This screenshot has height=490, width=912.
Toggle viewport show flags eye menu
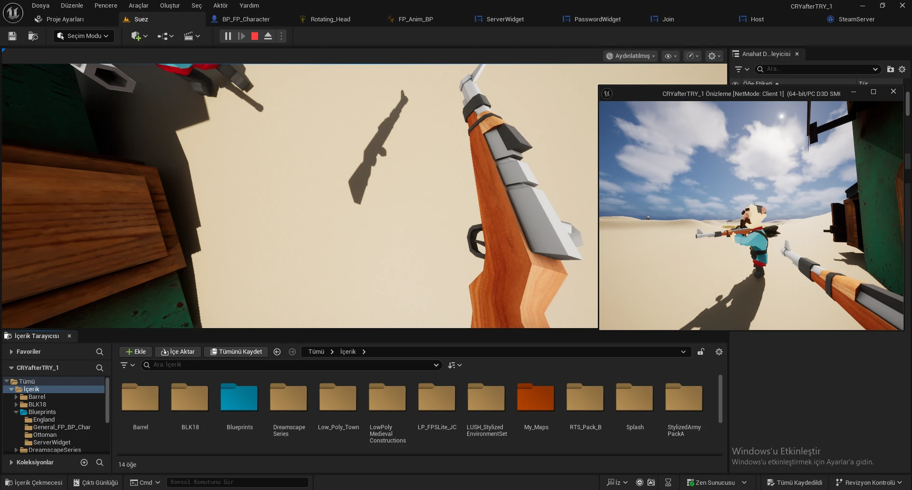coord(670,56)
